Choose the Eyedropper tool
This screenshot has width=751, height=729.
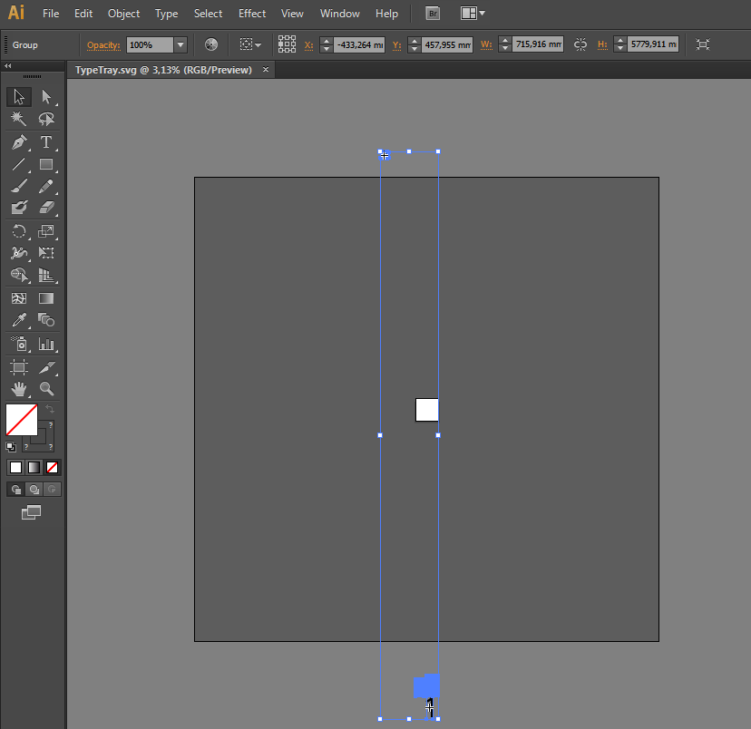[x=19, y=320]
